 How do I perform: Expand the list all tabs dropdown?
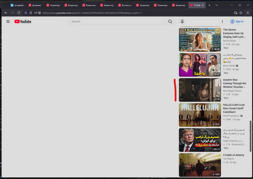[x=217, y=5]
